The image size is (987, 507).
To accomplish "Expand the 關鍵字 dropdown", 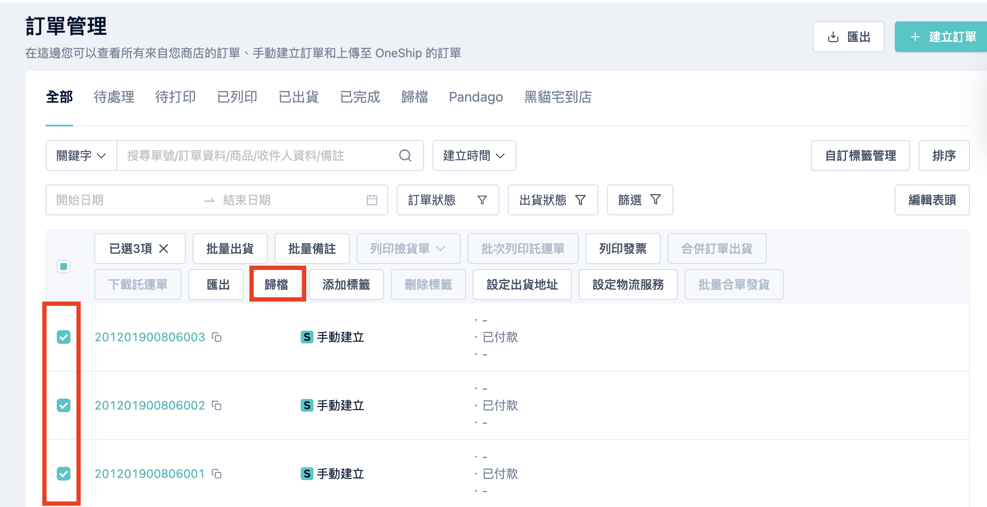I will click(82, 155).
